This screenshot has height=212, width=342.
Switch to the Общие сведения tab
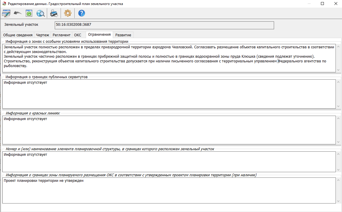coord(18,35)
